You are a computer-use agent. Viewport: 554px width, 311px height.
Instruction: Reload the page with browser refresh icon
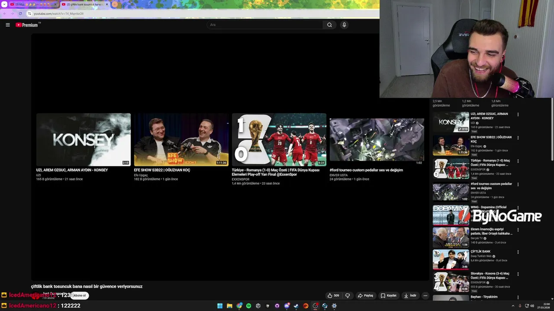coord(20,13)
